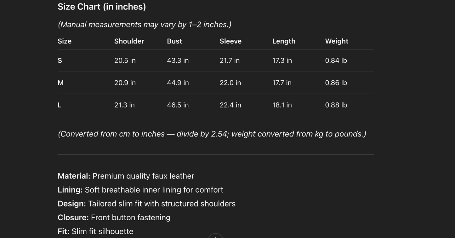Click the Sleeve column header
Image resolution: width=455 pixels, height=238 pixels.
click(x=230, y=41)
